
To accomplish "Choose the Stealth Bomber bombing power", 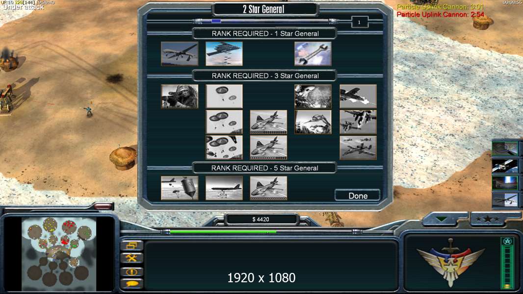I will [x=224, y=53].
